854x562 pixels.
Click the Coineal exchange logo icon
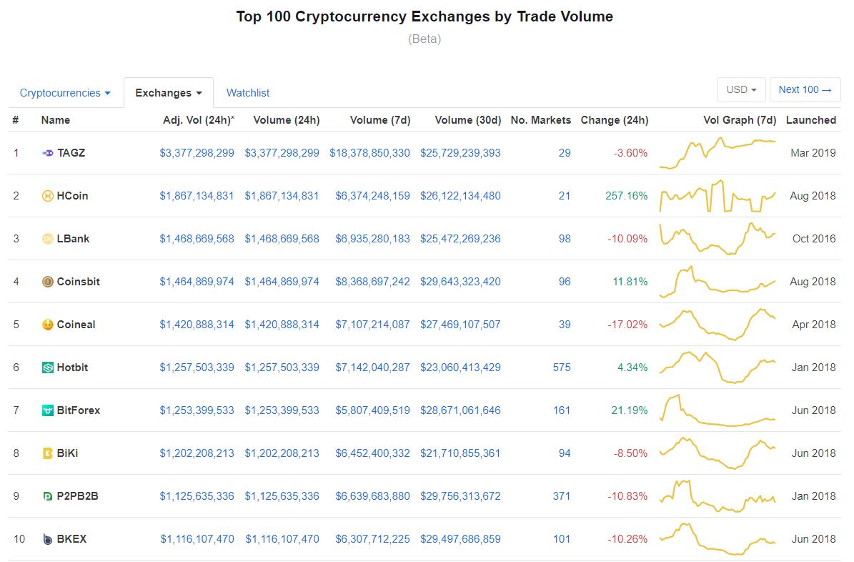pyautogui.click(x=48, y=325)
